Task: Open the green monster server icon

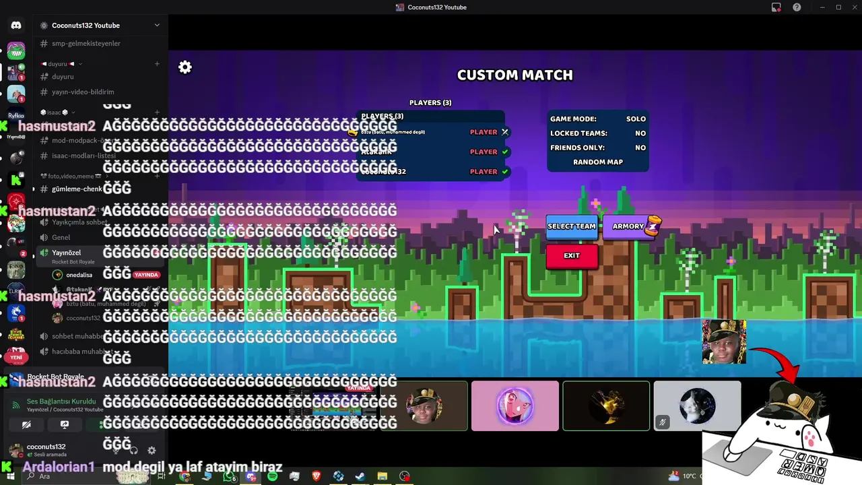Action: click(x=16, y=51)
